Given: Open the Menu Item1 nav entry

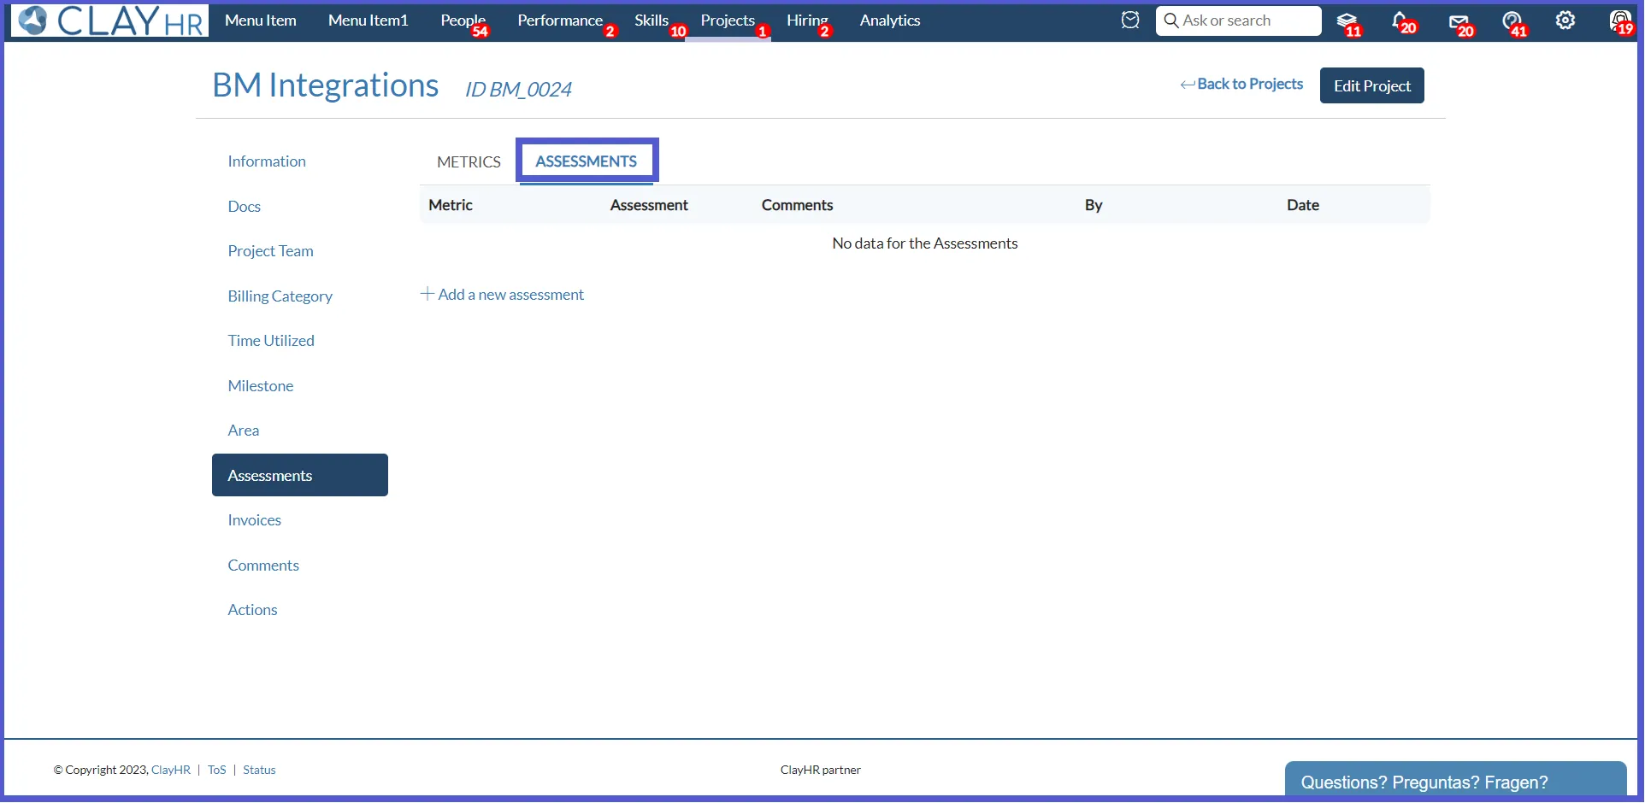Looking at the screenshot, I should (369, 21).
